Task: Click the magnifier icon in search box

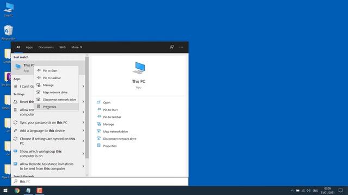Action: 15,181
